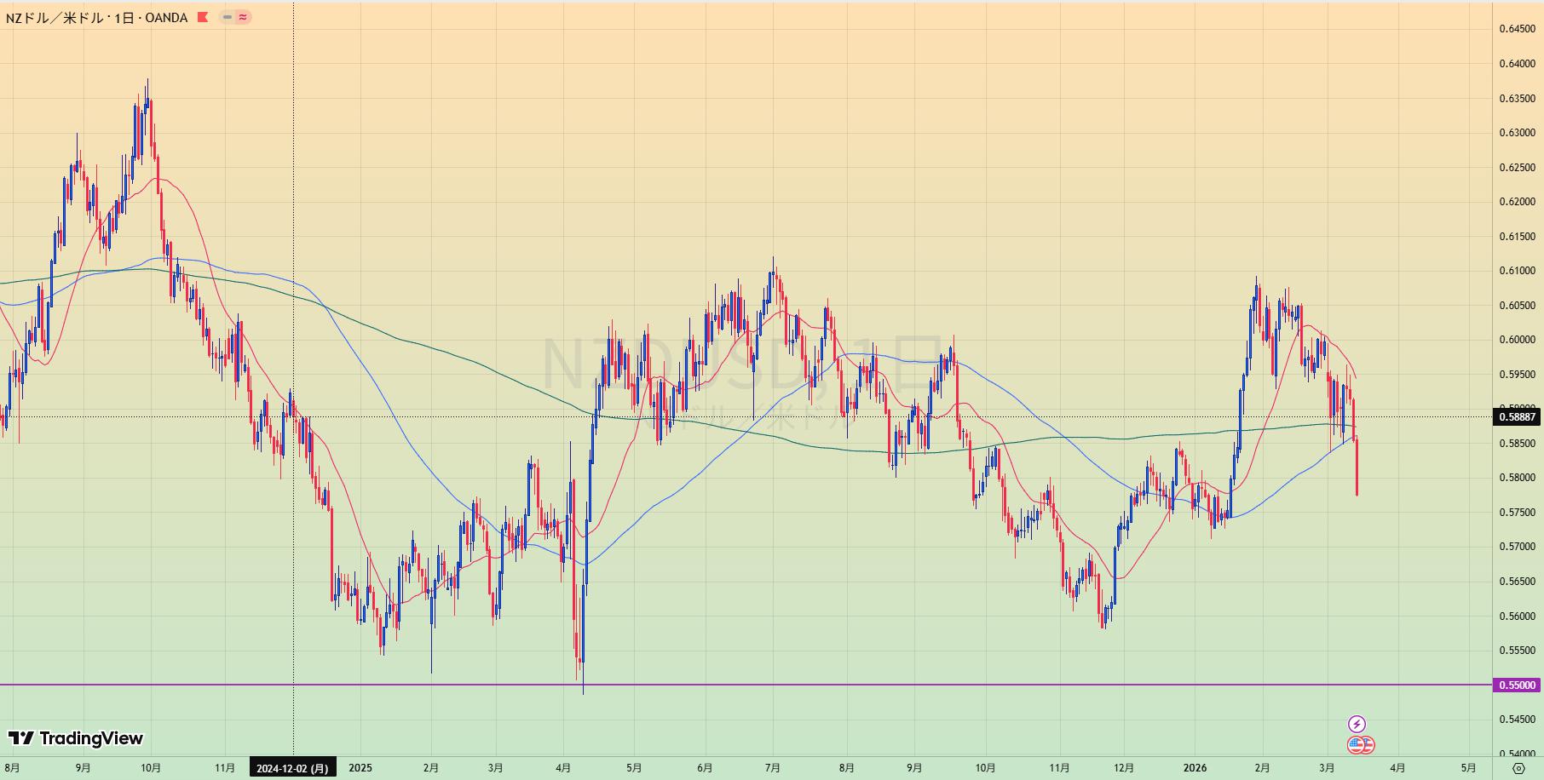
Task: Click the 7月 label on time axis
Action: 772,768
